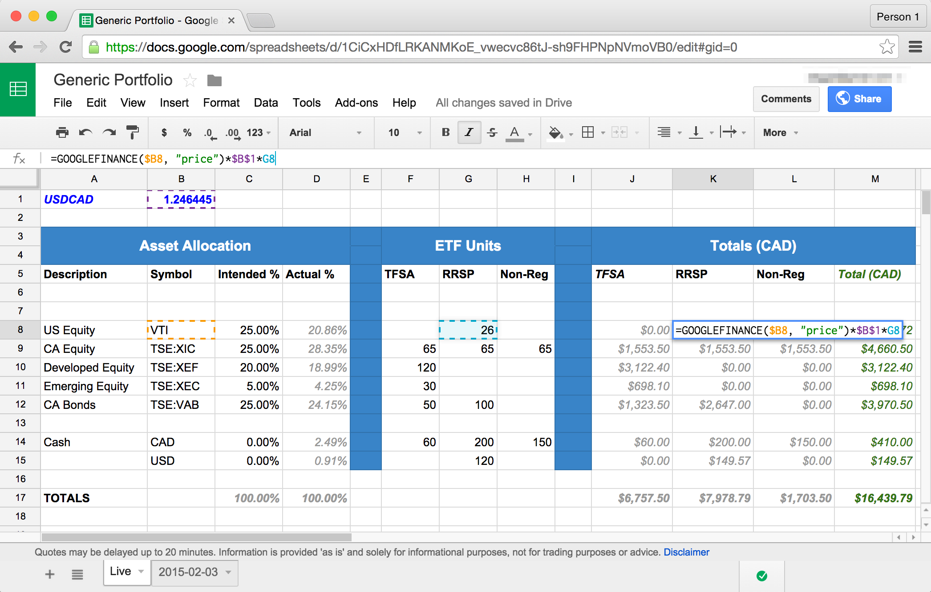
Task: Select the Paint format tool
Action: pos(133,132)
